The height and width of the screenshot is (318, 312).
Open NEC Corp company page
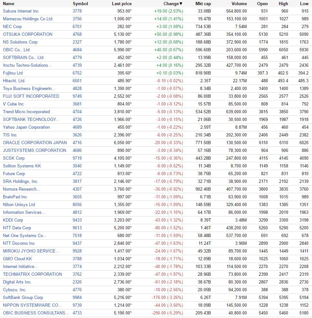tap(12, 26)
